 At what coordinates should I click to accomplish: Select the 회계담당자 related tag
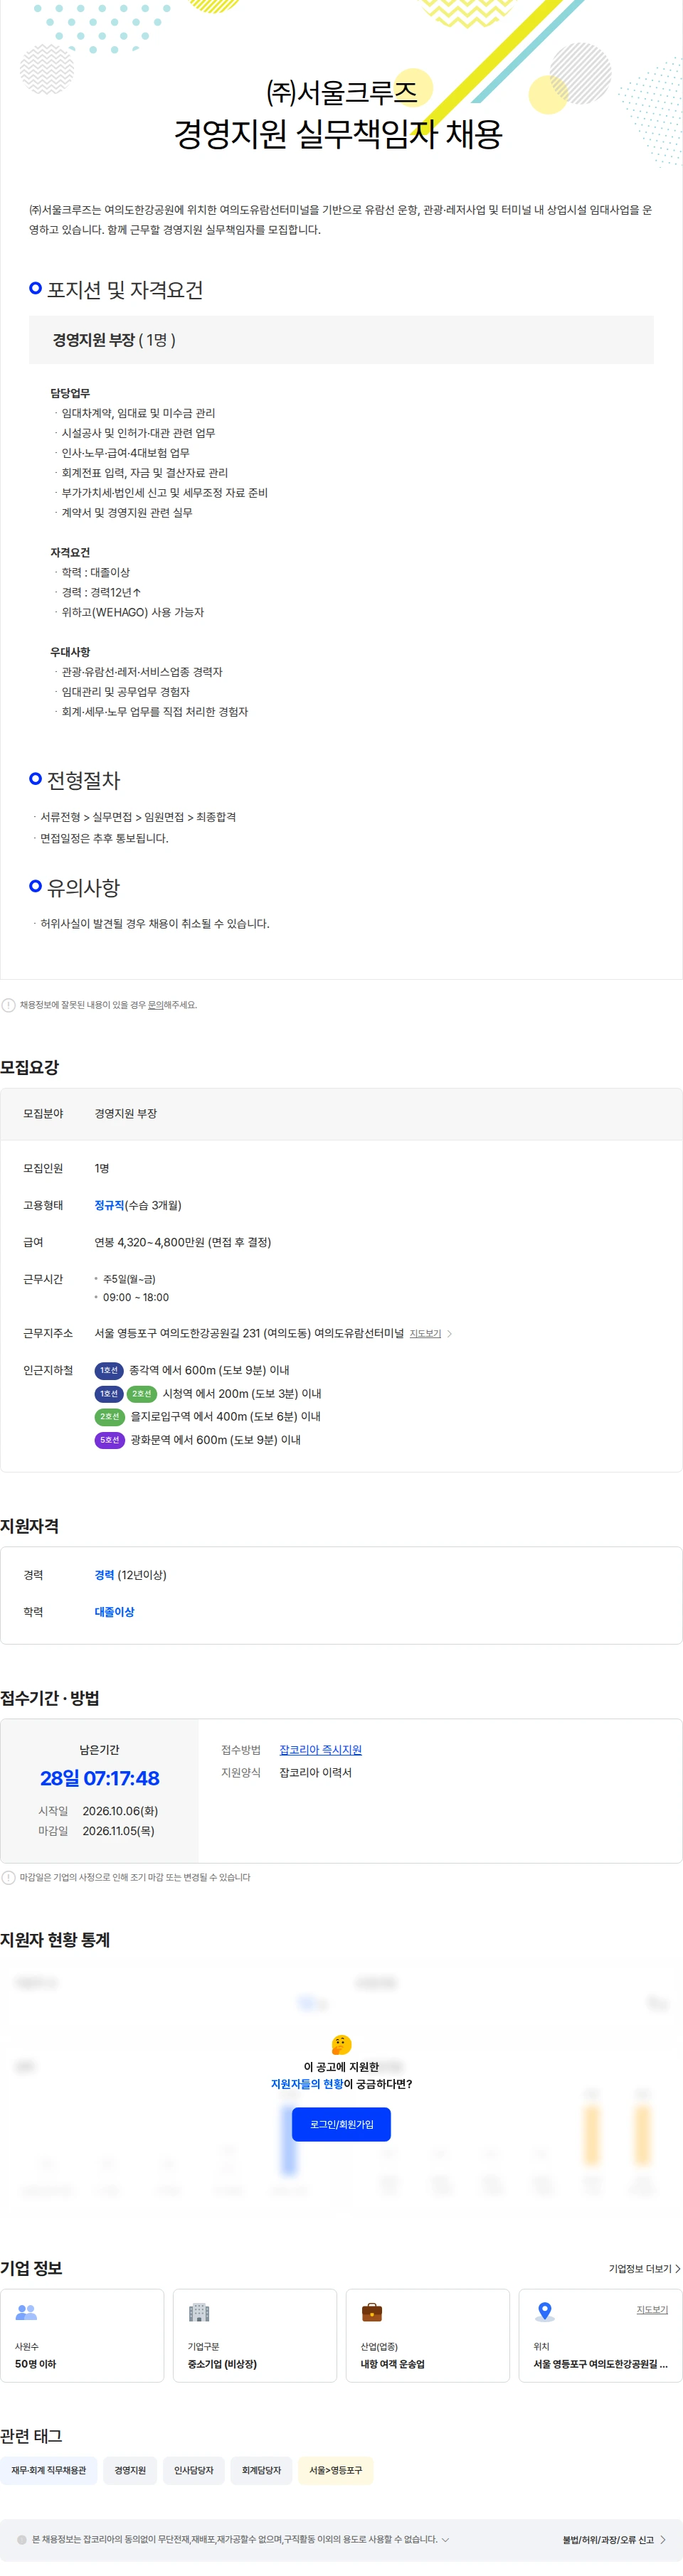click(262, 2471)
